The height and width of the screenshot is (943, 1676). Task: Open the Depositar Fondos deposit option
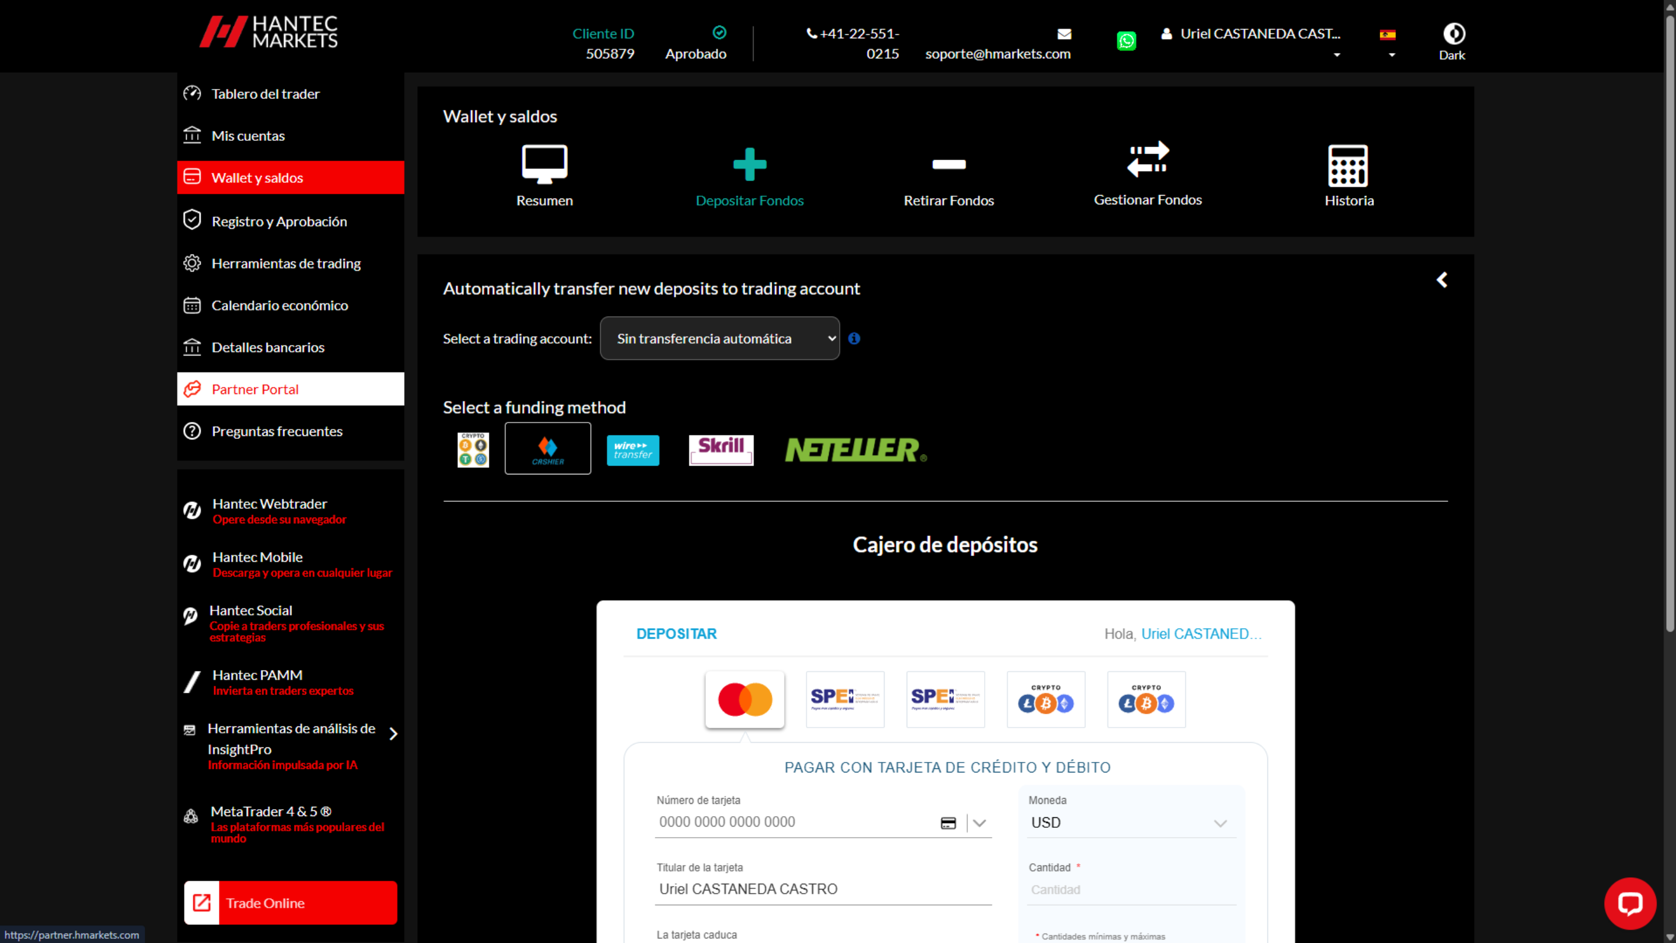pos(750,176)
